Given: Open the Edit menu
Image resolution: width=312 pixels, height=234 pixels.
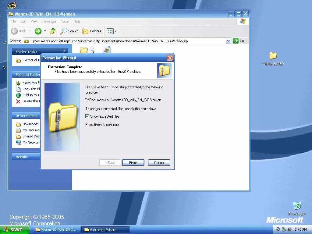Looking at the screenshot, I should click(x=23, y=21).
